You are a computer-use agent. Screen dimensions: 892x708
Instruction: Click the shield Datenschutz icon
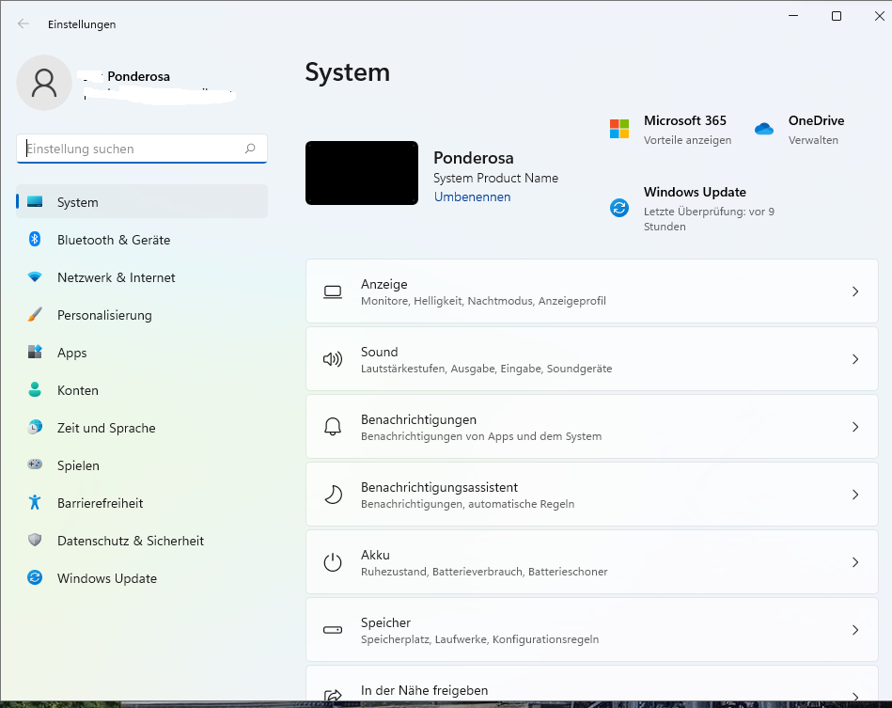35,540
